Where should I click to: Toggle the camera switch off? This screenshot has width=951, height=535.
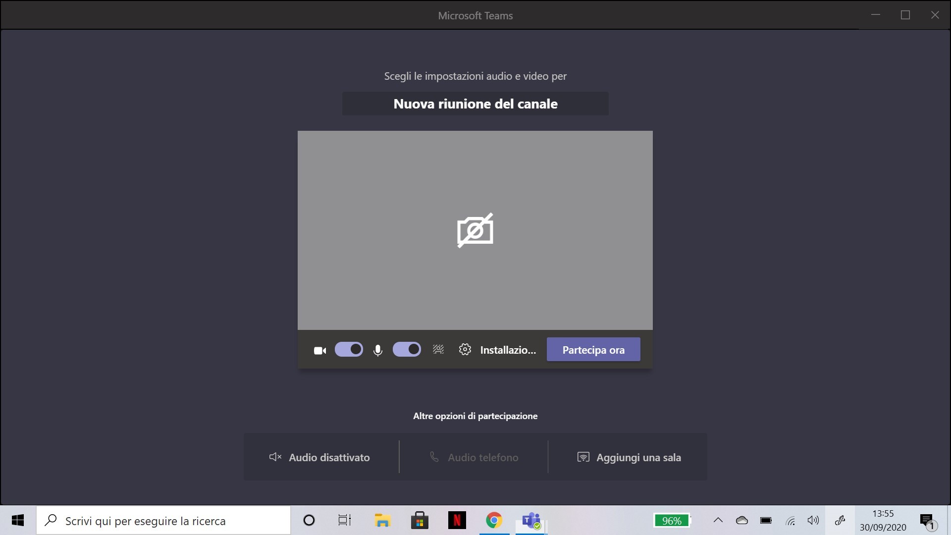(349, 350)
